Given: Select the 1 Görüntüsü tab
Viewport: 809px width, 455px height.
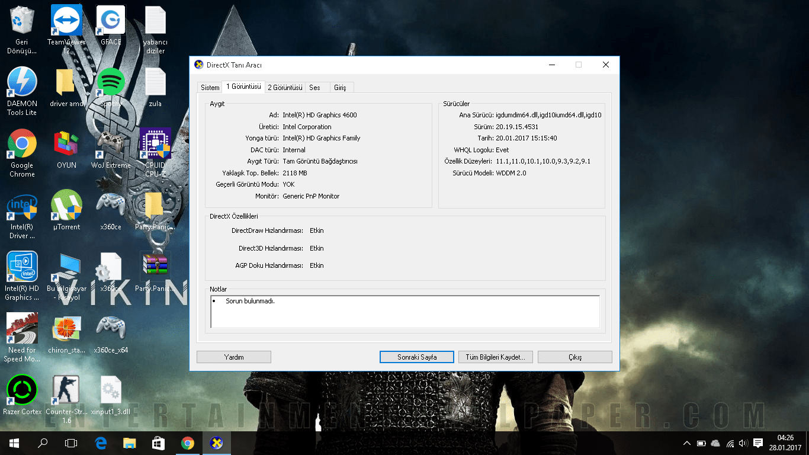Looking at the screenshot, I should (243, 86).
